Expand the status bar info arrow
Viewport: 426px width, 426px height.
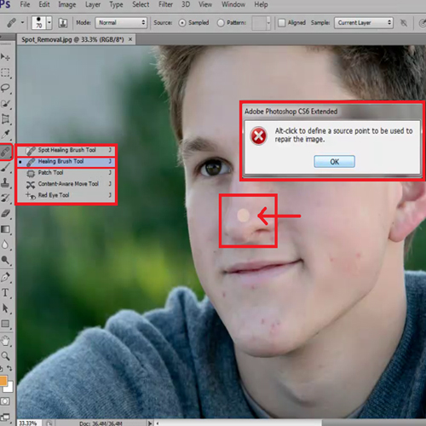click(150, 423)
